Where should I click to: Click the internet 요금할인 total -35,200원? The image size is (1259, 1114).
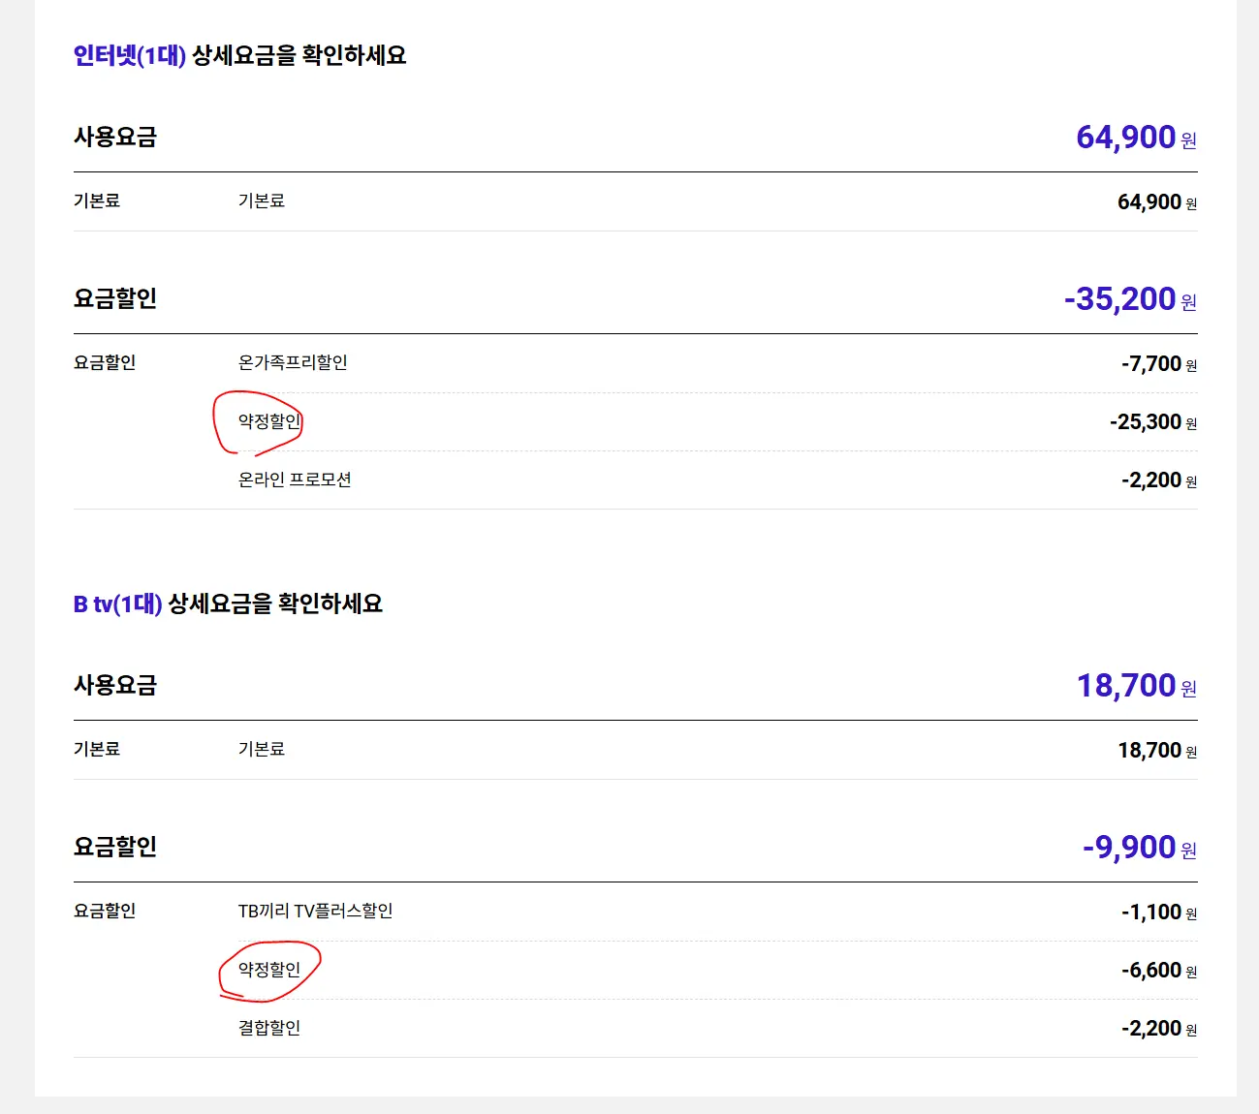1130,299
